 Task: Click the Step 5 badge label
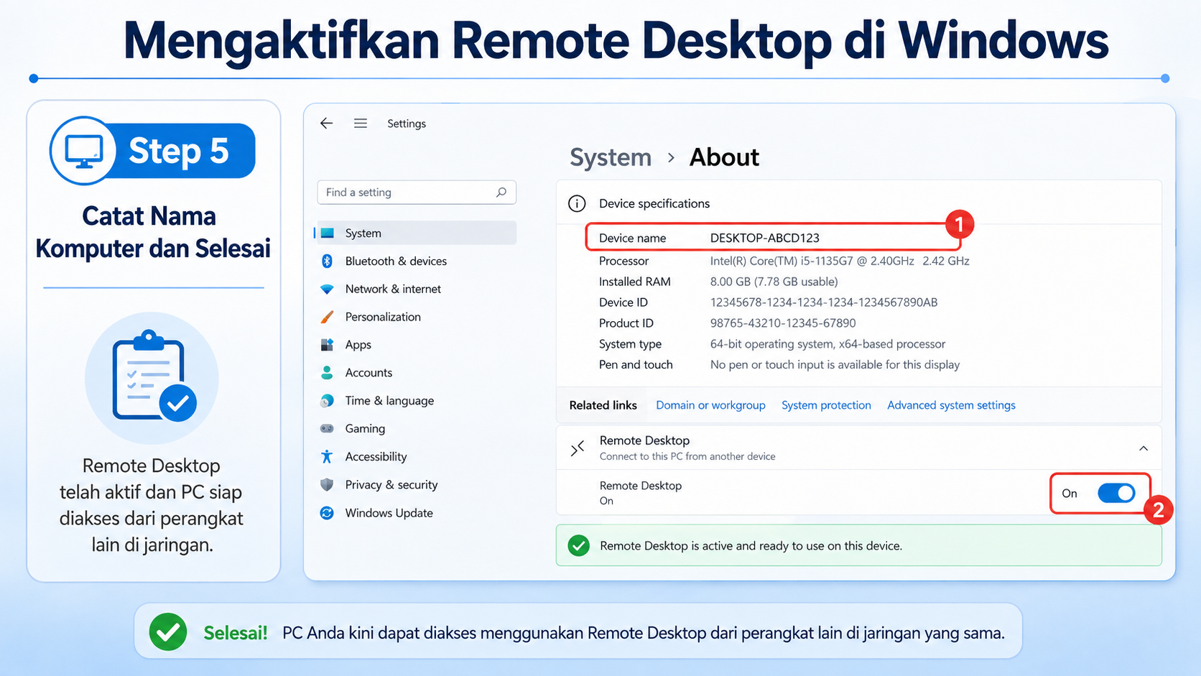(178, 151)
